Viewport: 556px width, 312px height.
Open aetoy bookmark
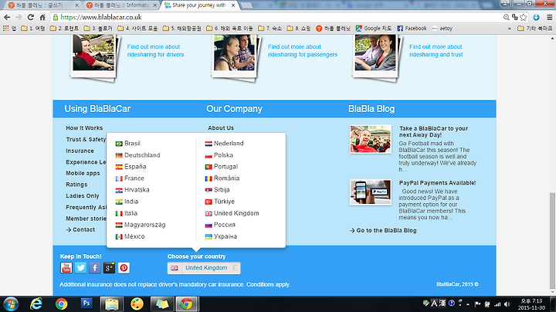442,29
